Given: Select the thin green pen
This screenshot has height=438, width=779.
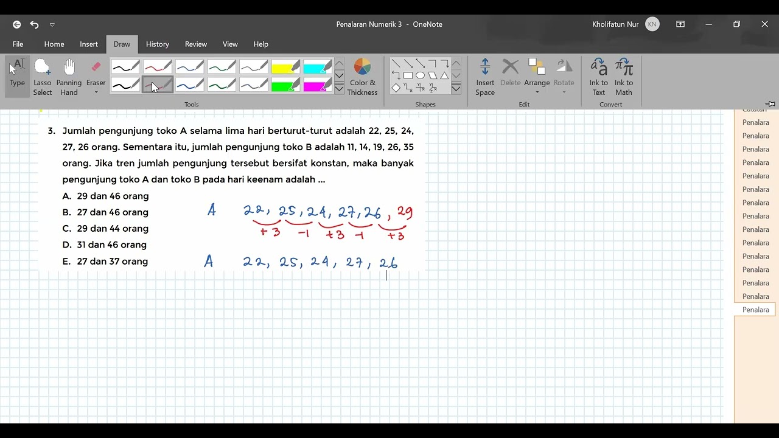Looking at the screenshot, I should point(222,66).
